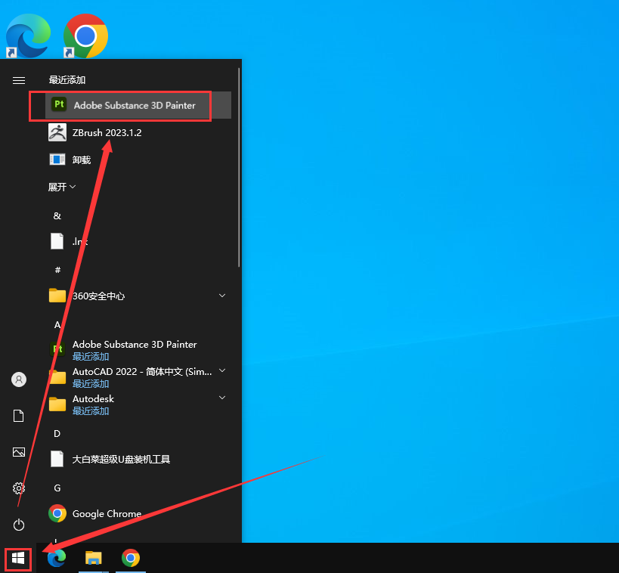Viewport: 619px width, 573px height.
Task: Expand the recently added list via 展开
Action: click(61, 187)
